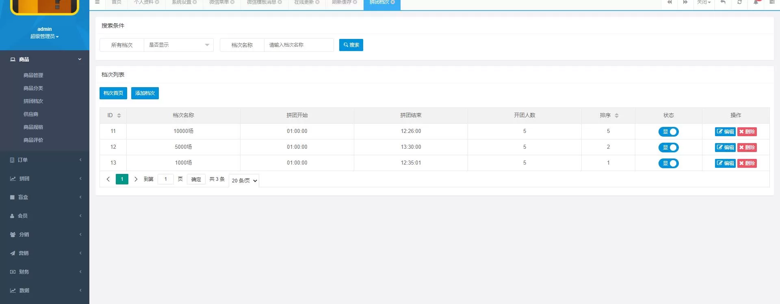Open the 是否显示 dropdown filter
780x304 pixels.
pyautogui.click(x=179, y=45)
